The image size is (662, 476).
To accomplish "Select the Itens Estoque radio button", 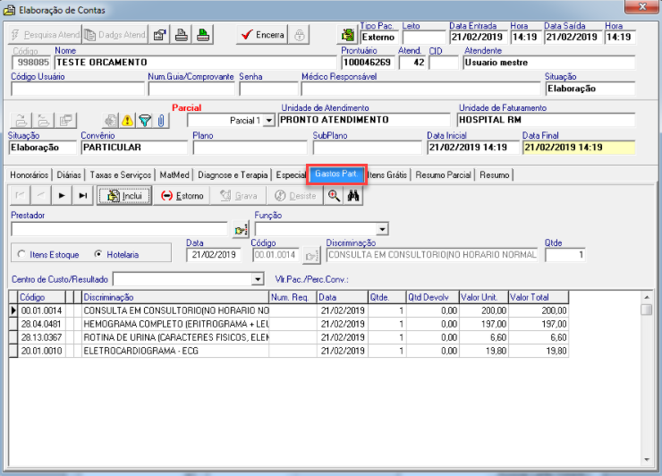I will (x=21, y=254).
